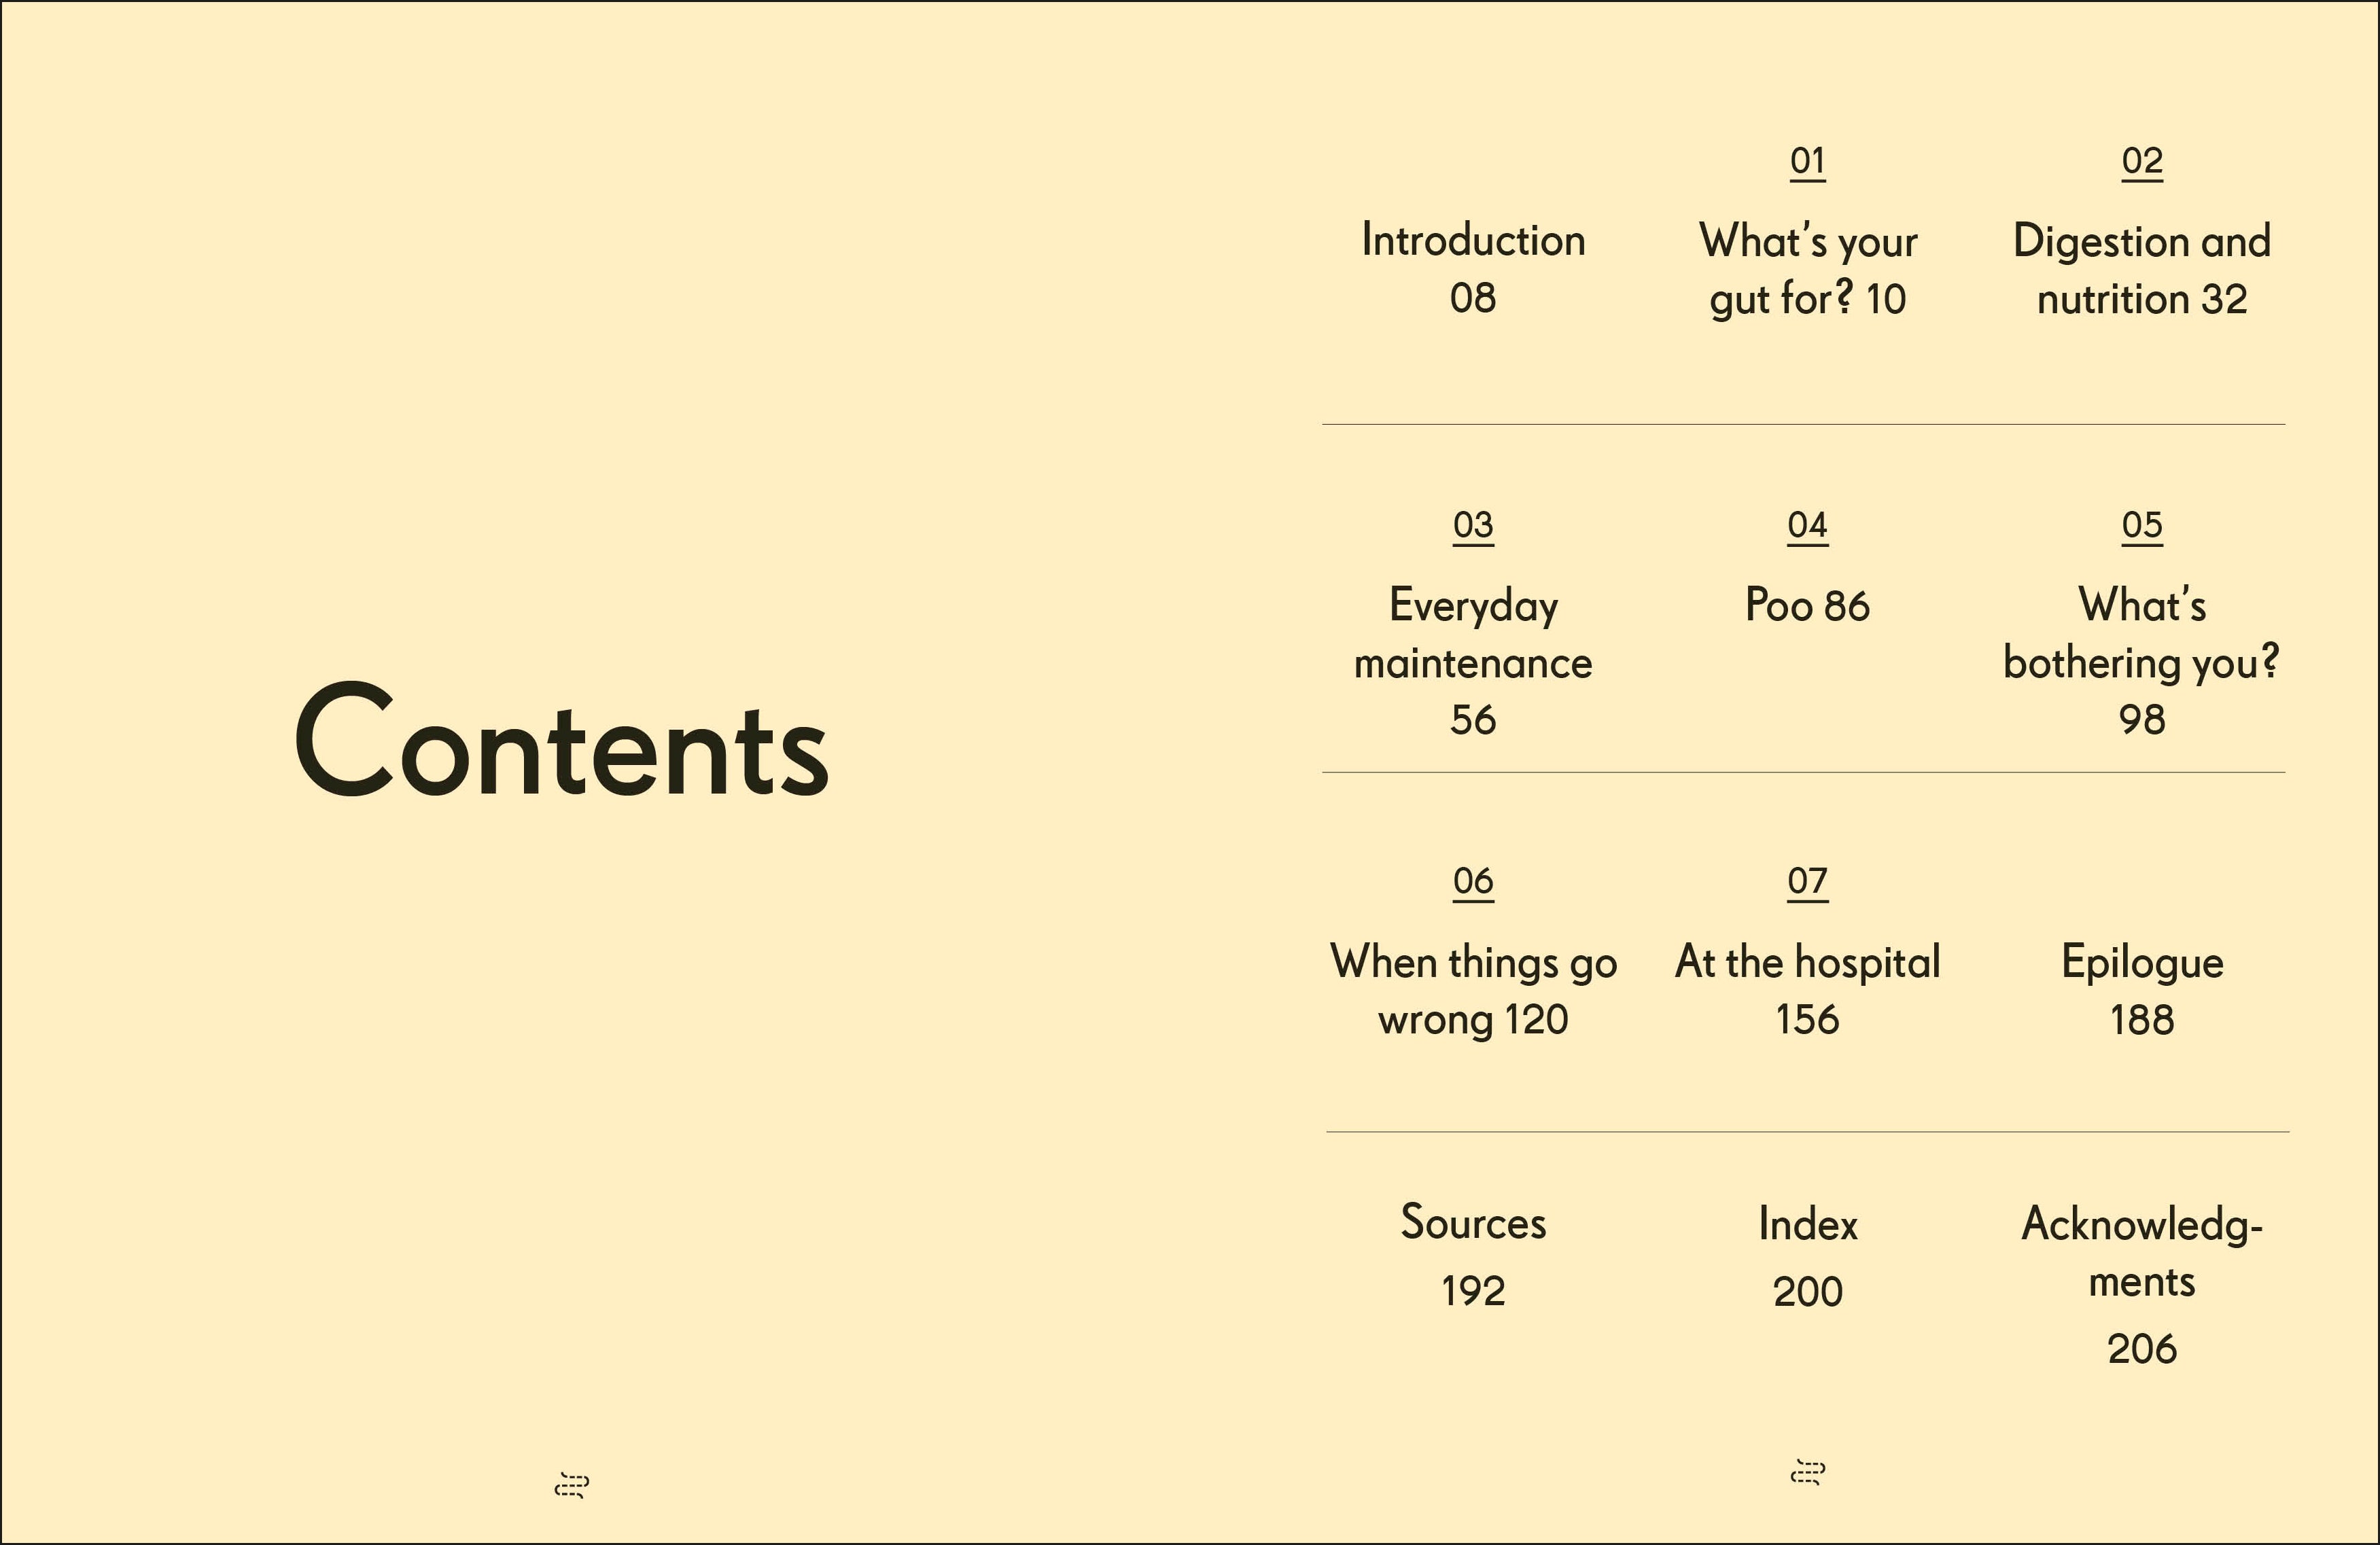The height and width of the screenshot is (1545, 2380).
Task: Click the underlined chapter number 05
Action: pos(2142,525)
